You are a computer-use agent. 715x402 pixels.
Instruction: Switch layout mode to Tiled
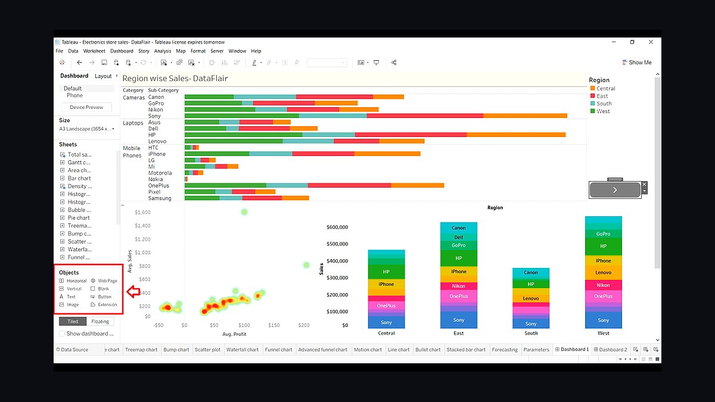click(73, 322)
